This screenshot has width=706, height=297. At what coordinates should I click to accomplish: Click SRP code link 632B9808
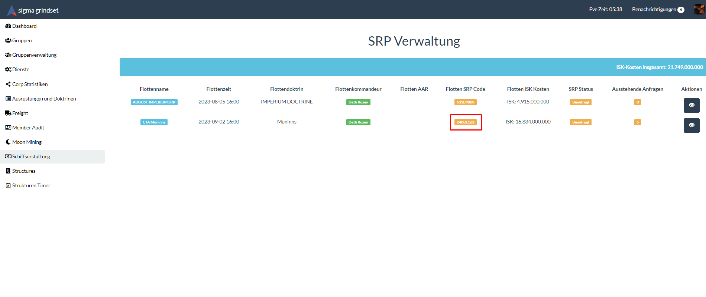(x=465, y=102)
